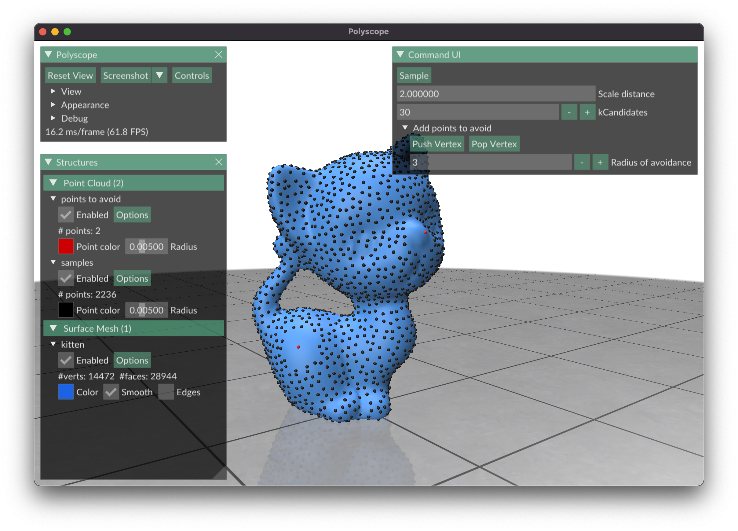Disable the points to avoid cloud
The height and width of the screenshot is (531, 738).
click(x=66, y=215)
